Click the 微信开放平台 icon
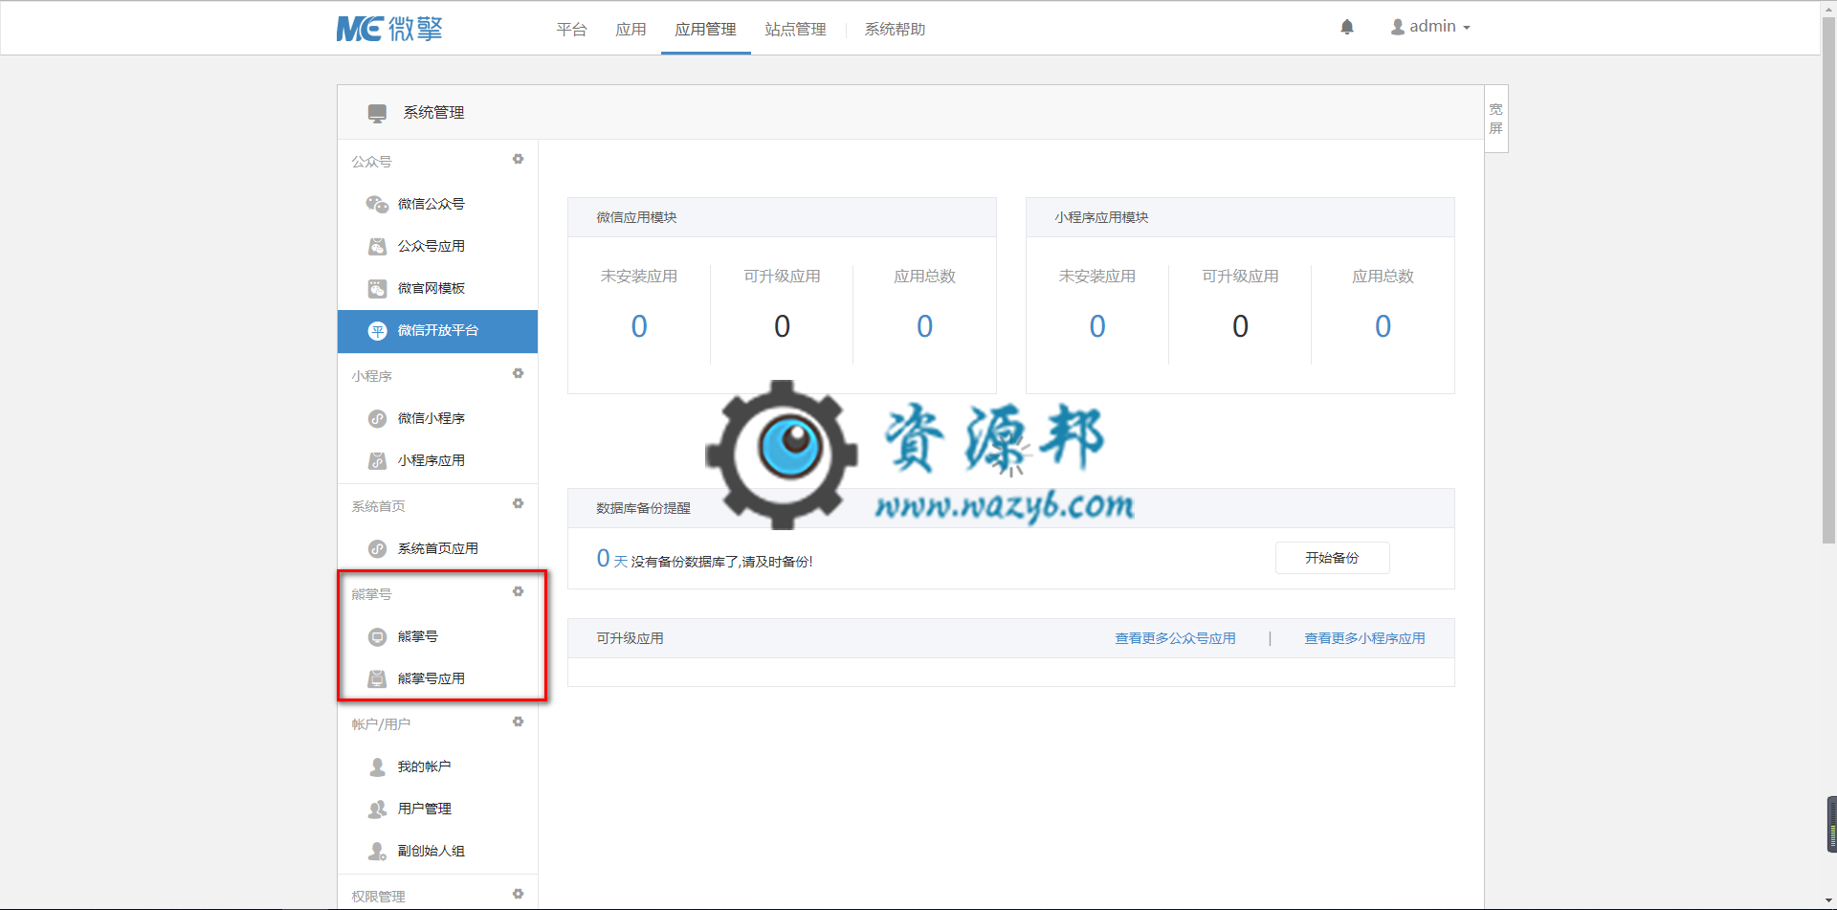The width and height of the screenshot is (1837, 910). click(x=377, y=330)
